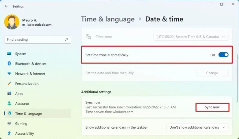Open Apps settings section
This screenshot has width=239, height=139.
(x=38, y=93)
